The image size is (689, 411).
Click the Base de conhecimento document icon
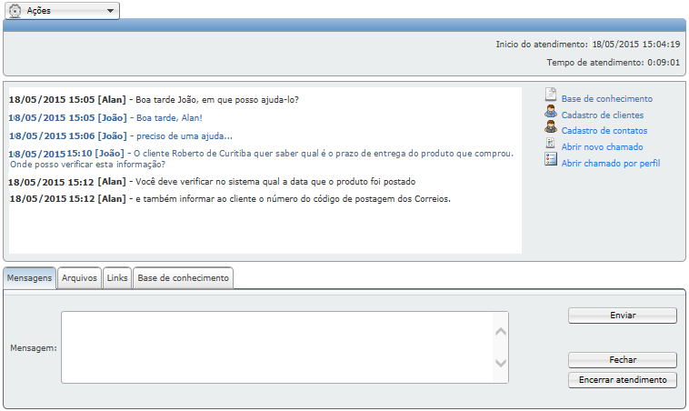(x=551, y=94)
